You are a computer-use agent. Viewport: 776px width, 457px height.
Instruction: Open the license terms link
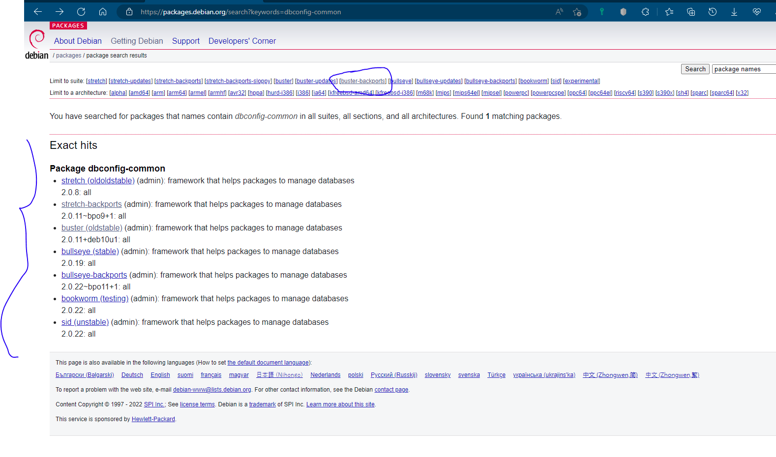197,404
